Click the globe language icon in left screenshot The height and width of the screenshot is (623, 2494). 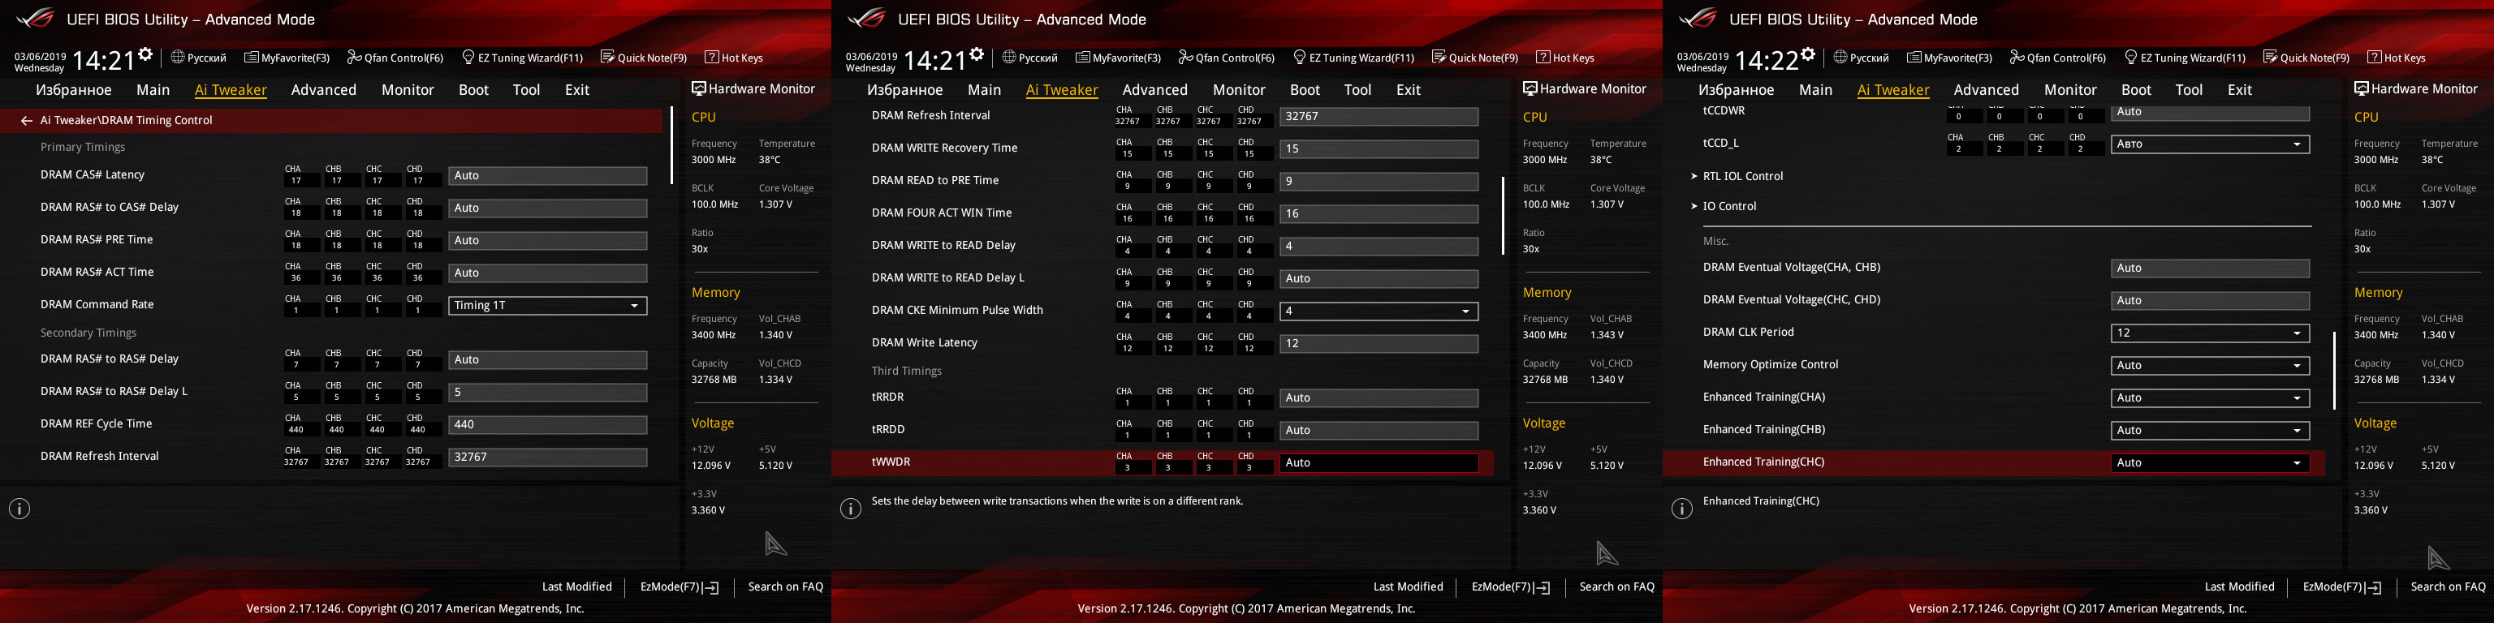[177, 57]
